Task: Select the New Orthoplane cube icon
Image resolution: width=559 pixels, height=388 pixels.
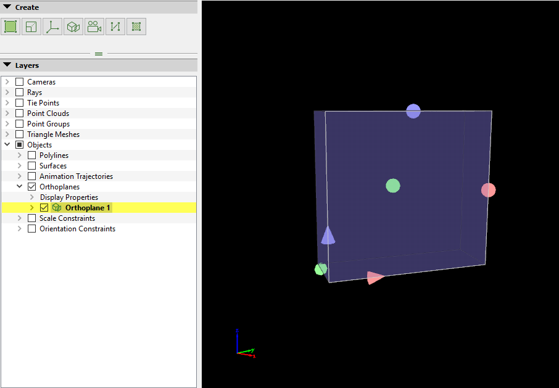Action: [73, 27]
